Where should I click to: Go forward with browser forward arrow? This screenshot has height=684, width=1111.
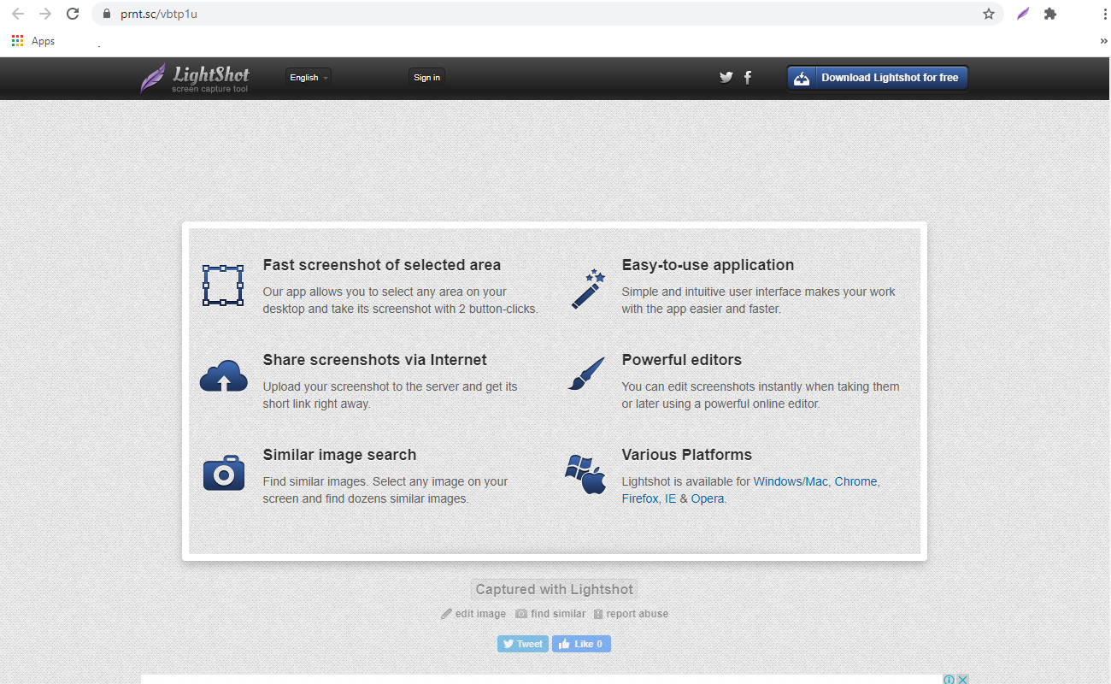click(45, 14)
